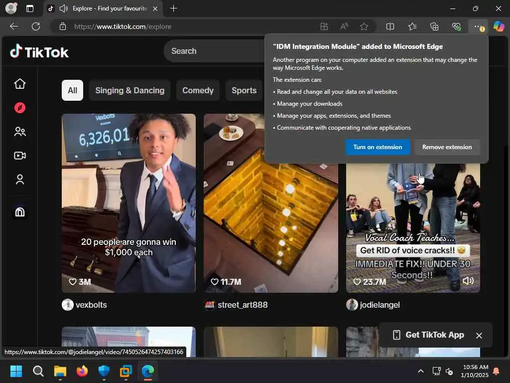Open the Vocal Coach Teaches video
Viewport: 510px width, 383px height.
point(413,228)
